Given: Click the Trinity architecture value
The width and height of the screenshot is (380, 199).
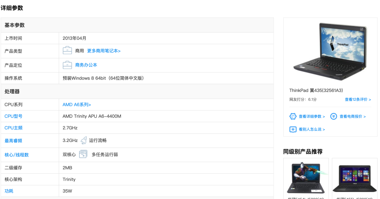Looking at the screenshot, I should point(69,179).
